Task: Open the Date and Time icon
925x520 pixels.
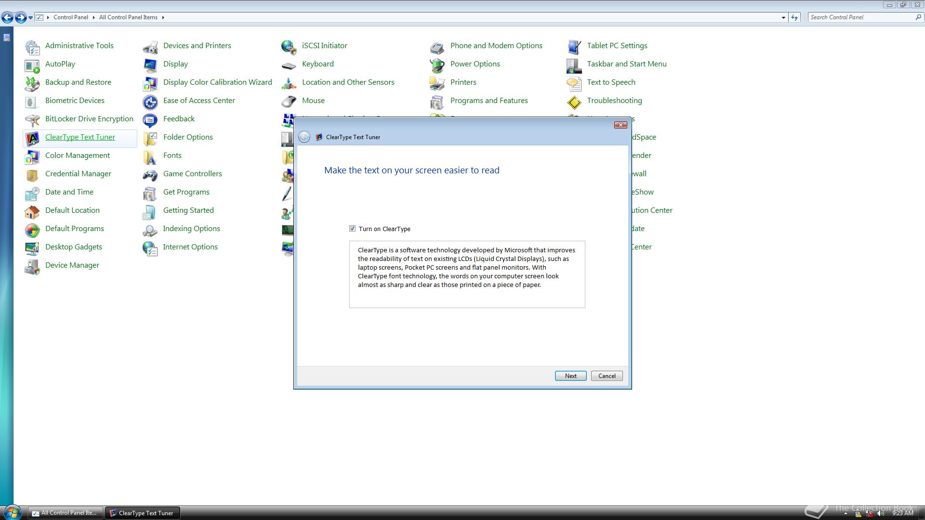Action: pos(32,194)
